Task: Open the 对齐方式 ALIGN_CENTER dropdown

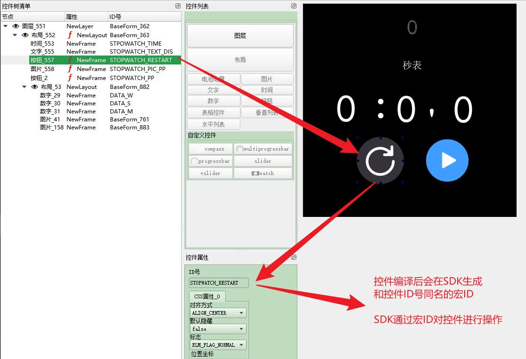Action: (218, 313)
